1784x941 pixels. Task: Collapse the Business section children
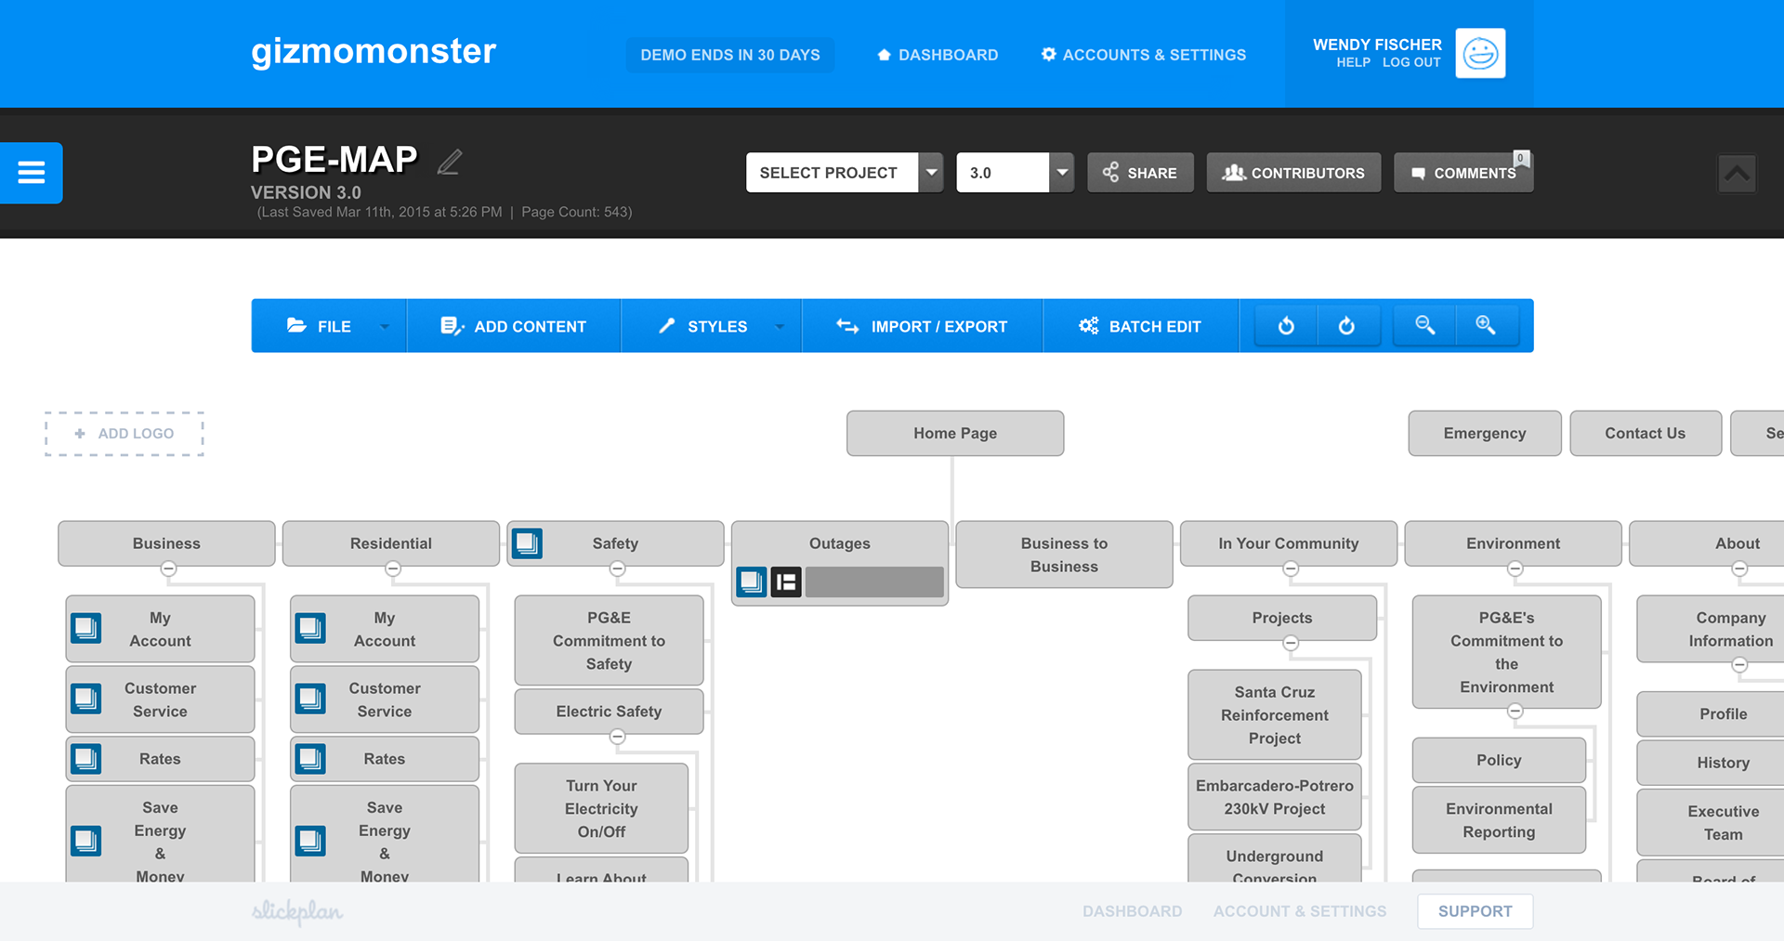coord(168,569)
